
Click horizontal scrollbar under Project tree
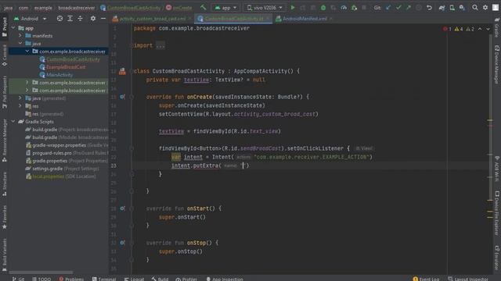pyautogui.click(x=41, y=272)
